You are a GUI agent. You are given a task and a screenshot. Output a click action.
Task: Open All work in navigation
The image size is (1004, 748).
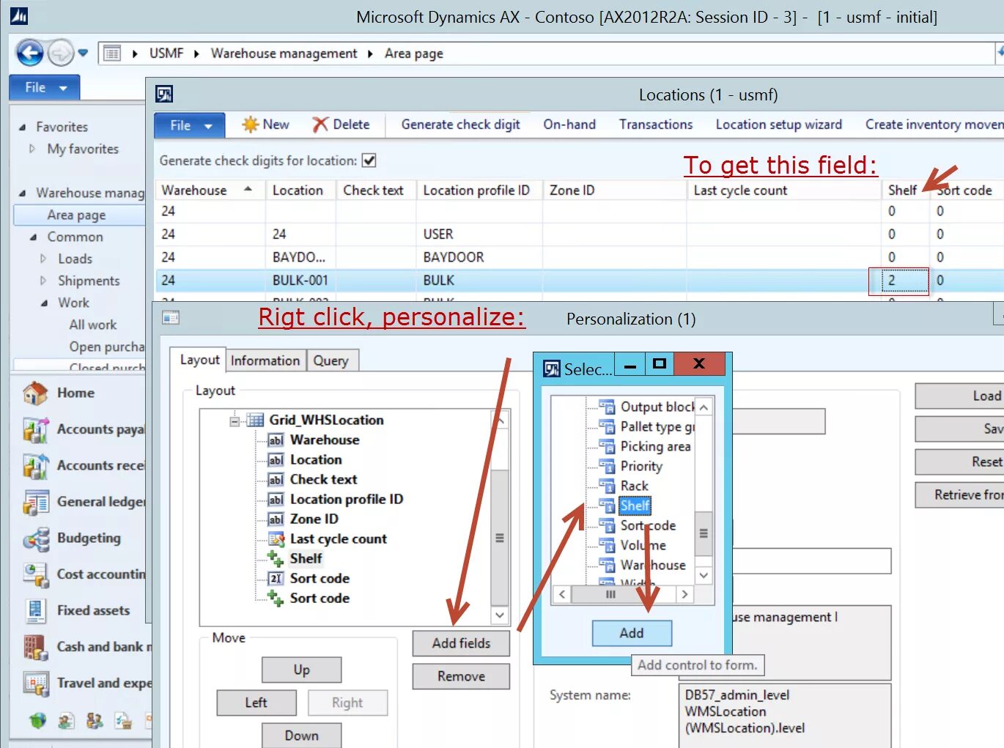(x=93, y=325)
